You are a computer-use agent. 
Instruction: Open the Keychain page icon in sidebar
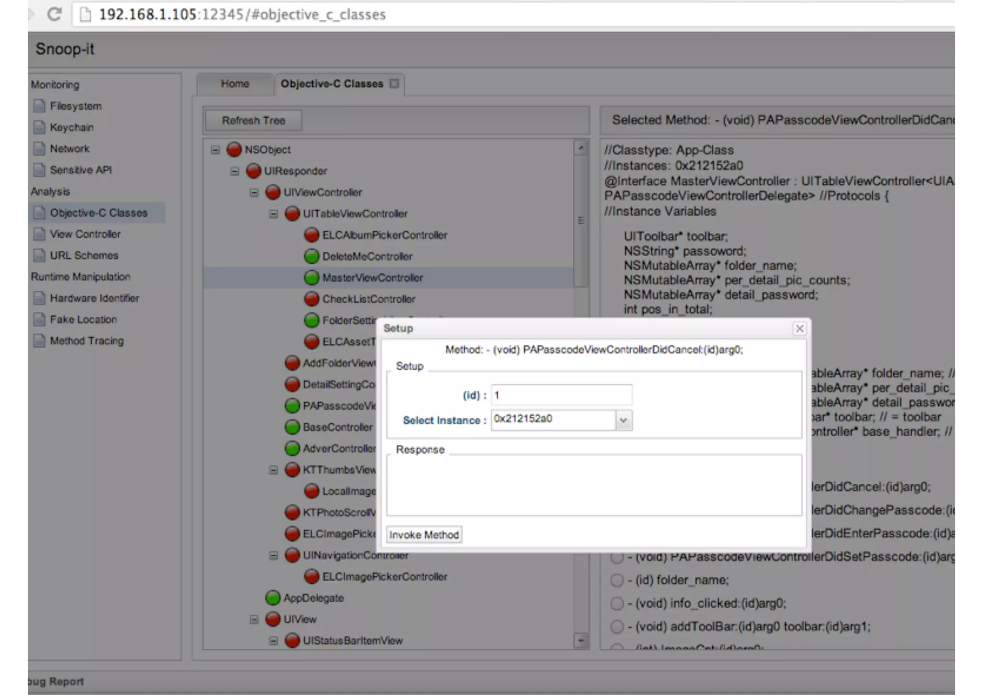click(x=39, y=127)
